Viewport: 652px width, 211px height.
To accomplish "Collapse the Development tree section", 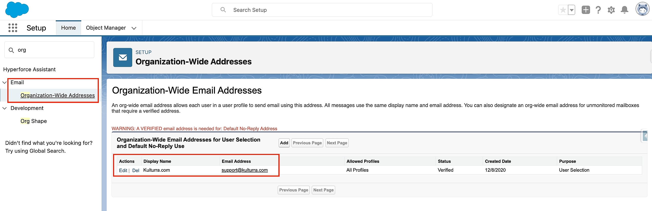I will 5,108.
